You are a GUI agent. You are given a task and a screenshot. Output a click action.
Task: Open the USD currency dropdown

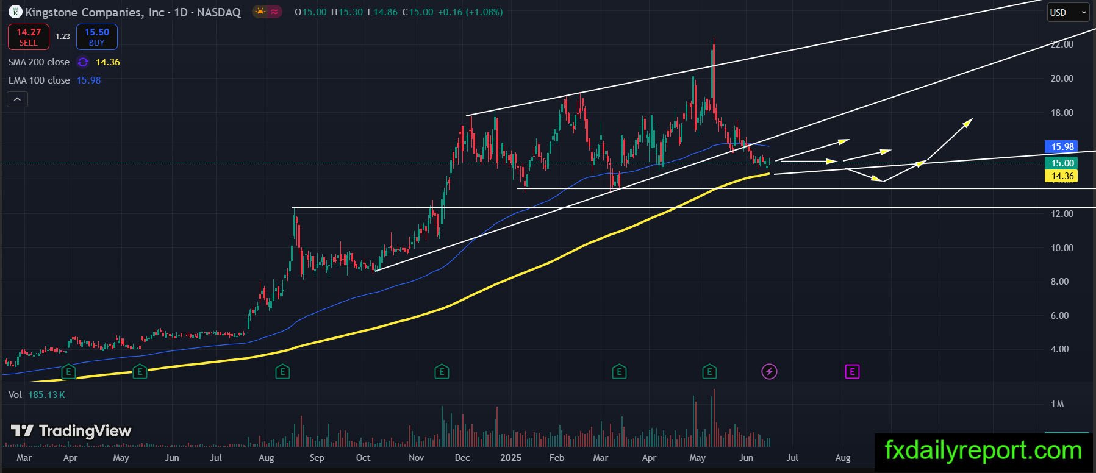(x=1068, y=12)
